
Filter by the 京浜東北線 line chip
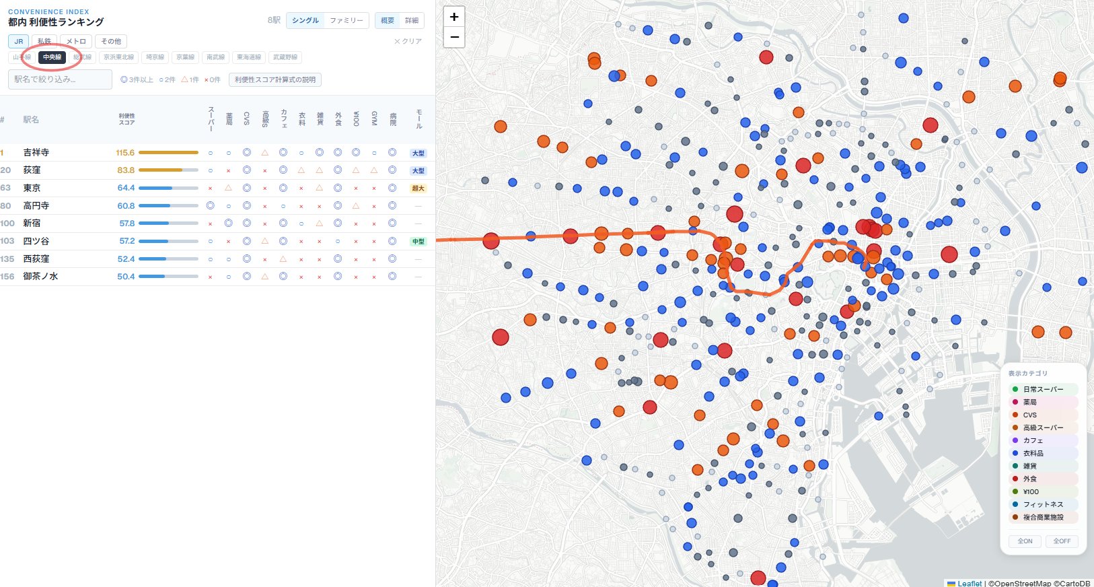coord(118,57)
